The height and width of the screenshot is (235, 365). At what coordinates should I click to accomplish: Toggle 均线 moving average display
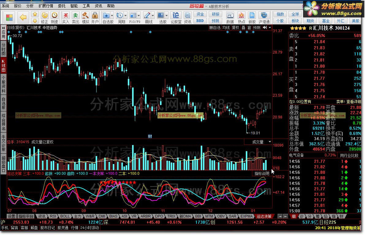point(226,28)
